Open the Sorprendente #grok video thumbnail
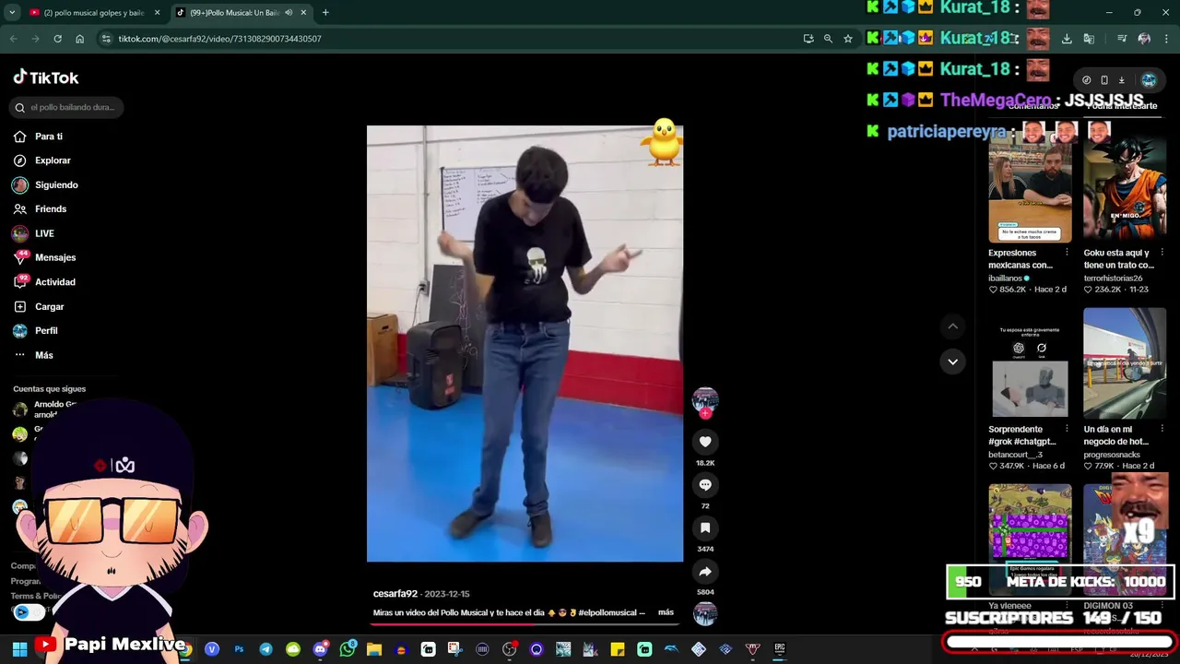 click(1030, 362)
